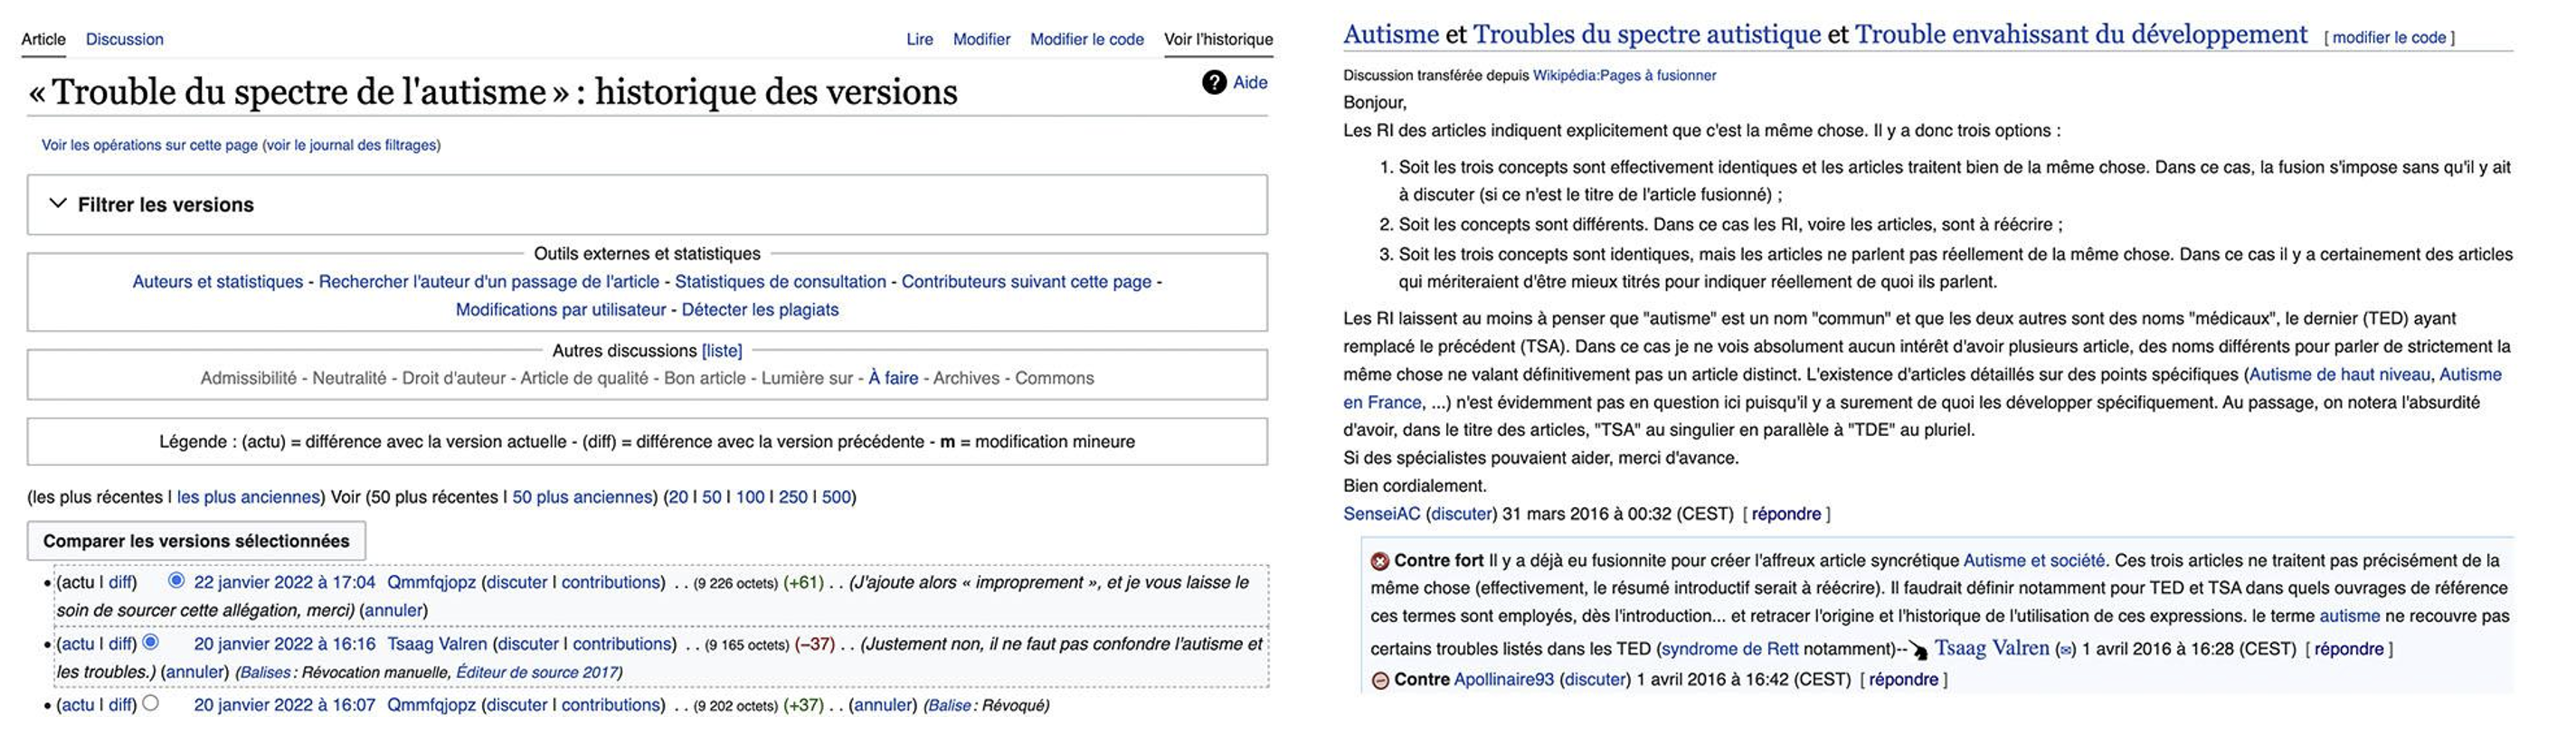This screenshot has height=745, width=2576.
Task: Select the 22 janvier 2022 17:04 radio button
Action: click(x=177, y=580)
